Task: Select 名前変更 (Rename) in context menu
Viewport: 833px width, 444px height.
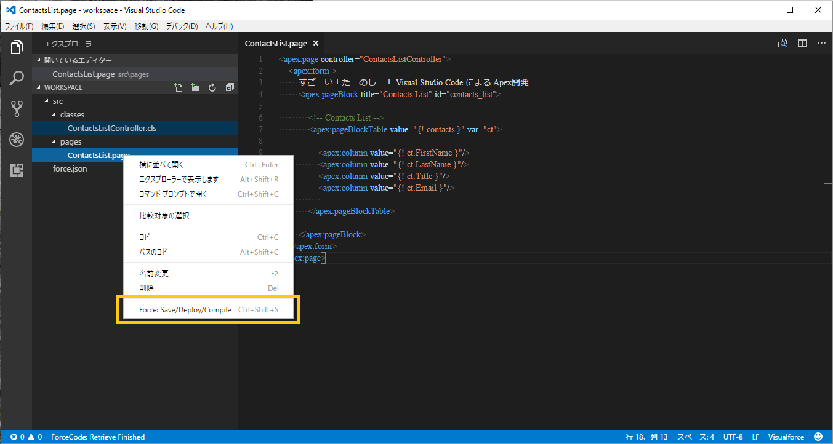Action: pos(154,273)
